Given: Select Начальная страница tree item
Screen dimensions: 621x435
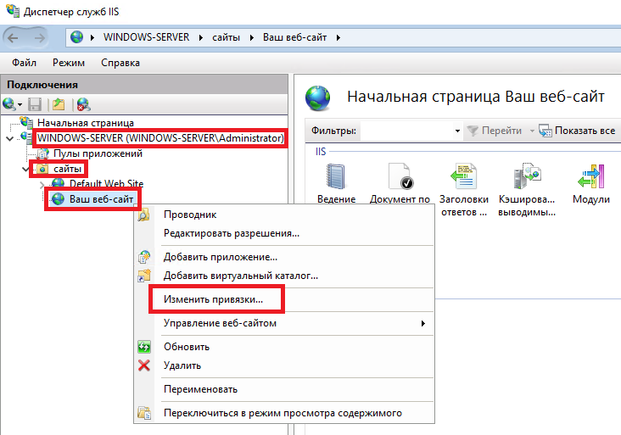Looking at the screenshot, I should pos(86,123).
